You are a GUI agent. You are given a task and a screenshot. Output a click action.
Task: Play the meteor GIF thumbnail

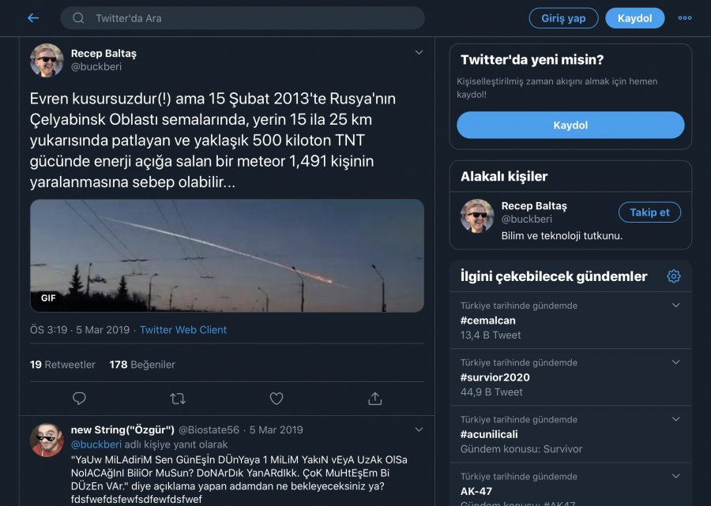[227, 255]
